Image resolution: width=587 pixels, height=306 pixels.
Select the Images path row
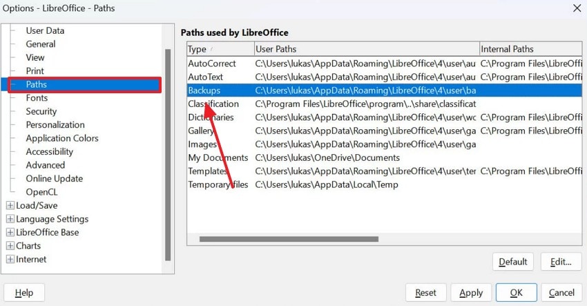385,144
